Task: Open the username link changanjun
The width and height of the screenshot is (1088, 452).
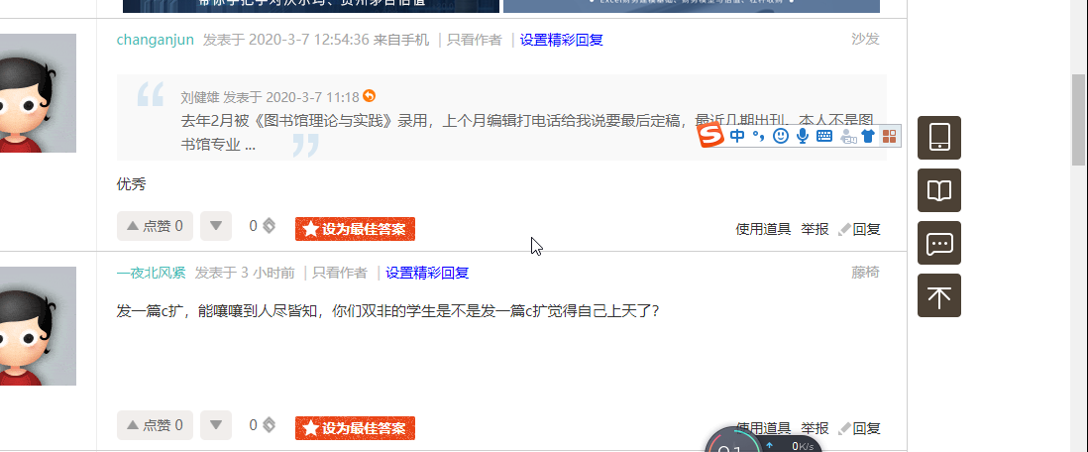Action: 156,40
